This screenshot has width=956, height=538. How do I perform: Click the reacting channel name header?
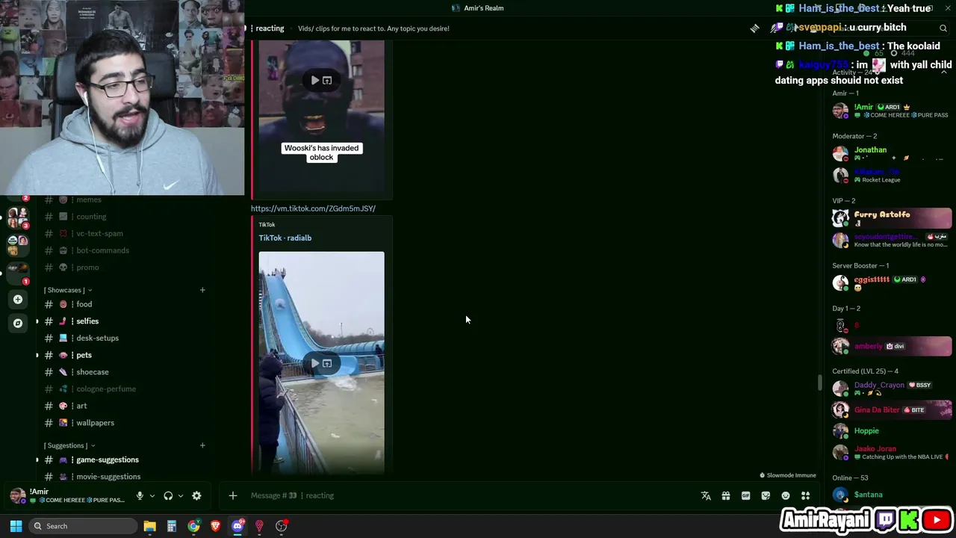click(270, 28)
